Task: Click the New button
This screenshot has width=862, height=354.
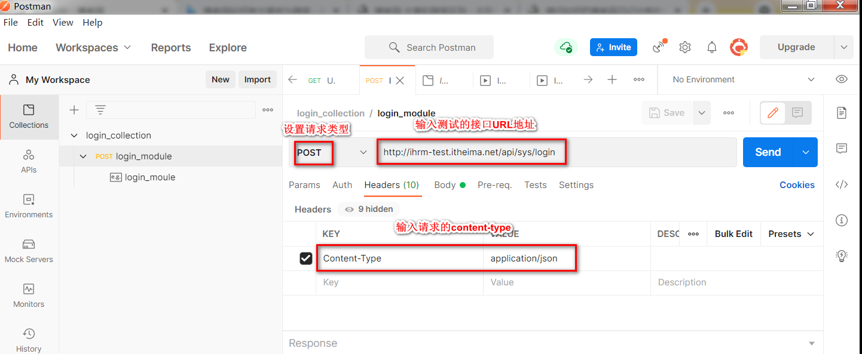Action: click(x=221, y=79)
